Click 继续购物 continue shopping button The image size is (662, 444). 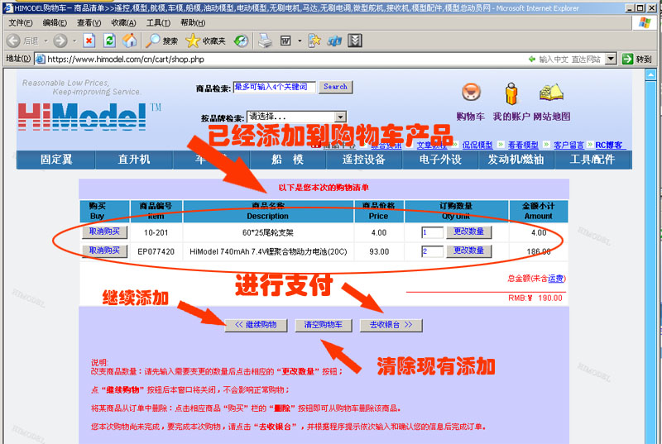pos(256,325)
